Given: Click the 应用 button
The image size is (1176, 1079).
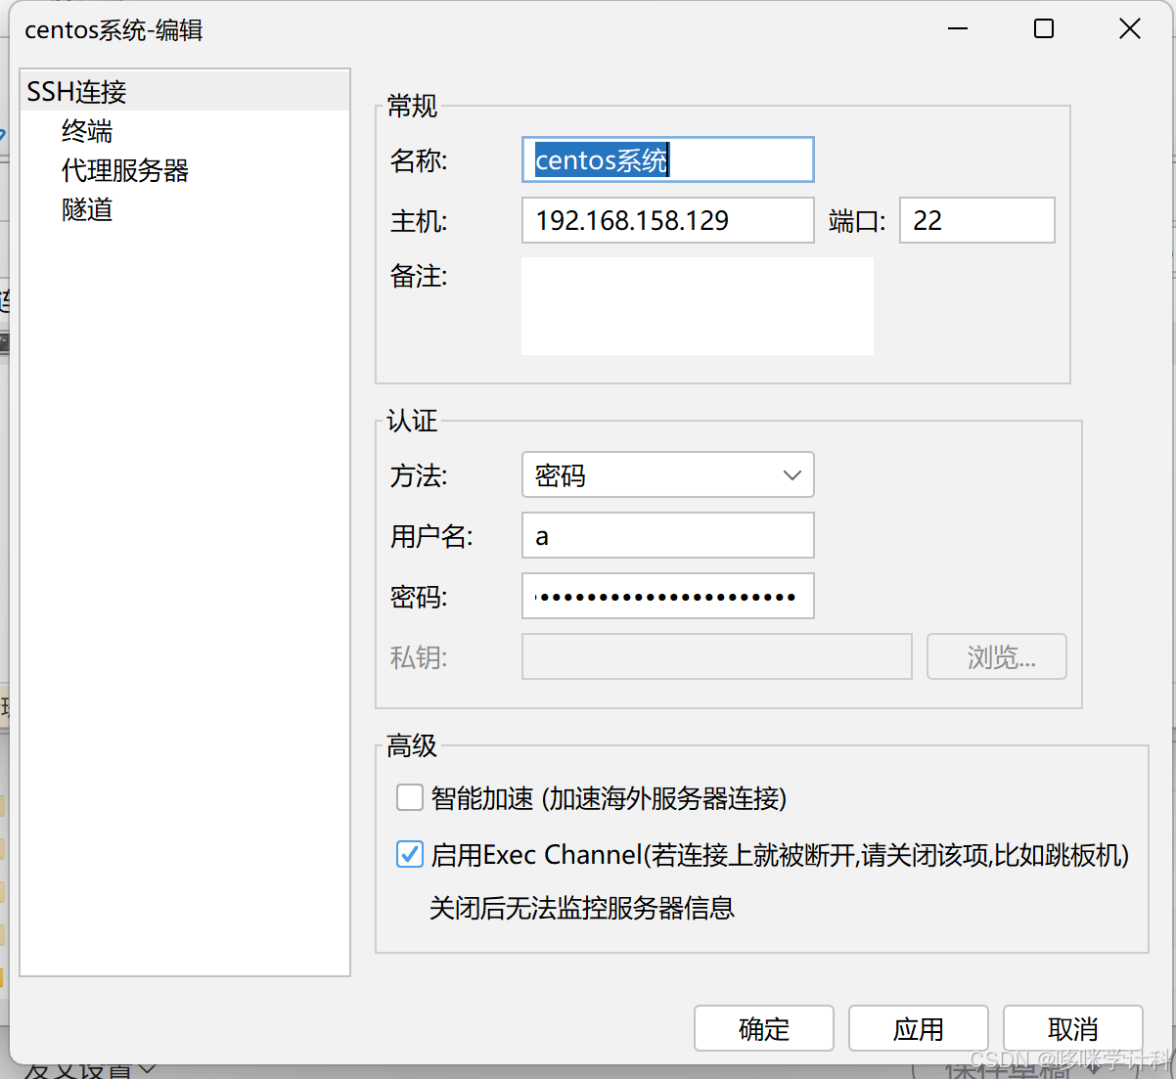Looking at the screenshot, I should (918, 1028).
